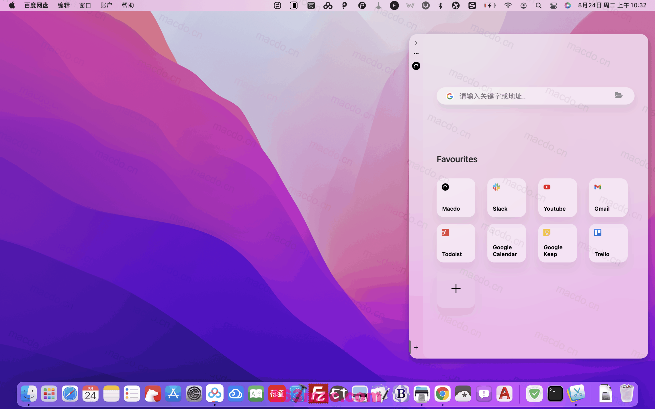
Task: Focus the Google search address field
Action: point(535,96)
